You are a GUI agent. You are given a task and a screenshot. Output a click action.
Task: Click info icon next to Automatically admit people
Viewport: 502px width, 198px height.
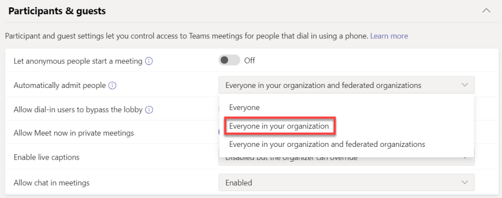[x=112, y=85]
